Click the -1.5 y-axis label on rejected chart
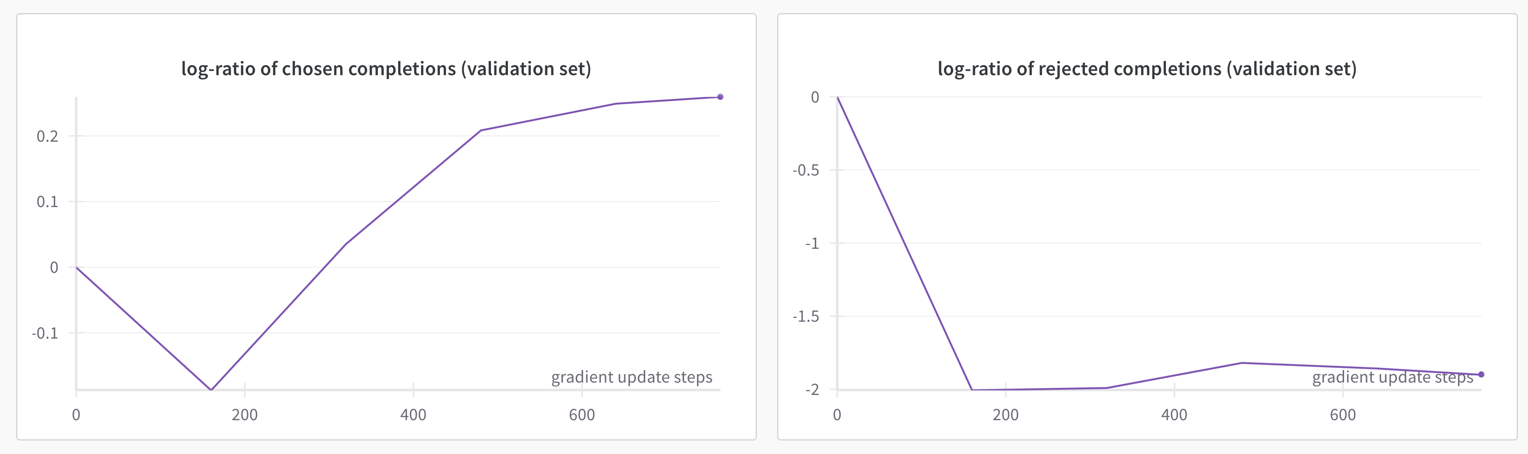The width and height of the screenshot is (1528, 454). coord(805,316)
